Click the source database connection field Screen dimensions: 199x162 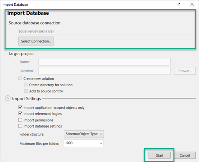pos(106,31)
